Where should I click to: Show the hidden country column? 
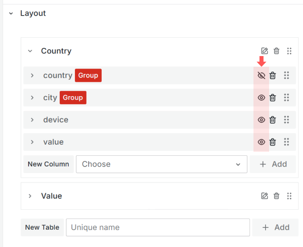pos(261,75)
